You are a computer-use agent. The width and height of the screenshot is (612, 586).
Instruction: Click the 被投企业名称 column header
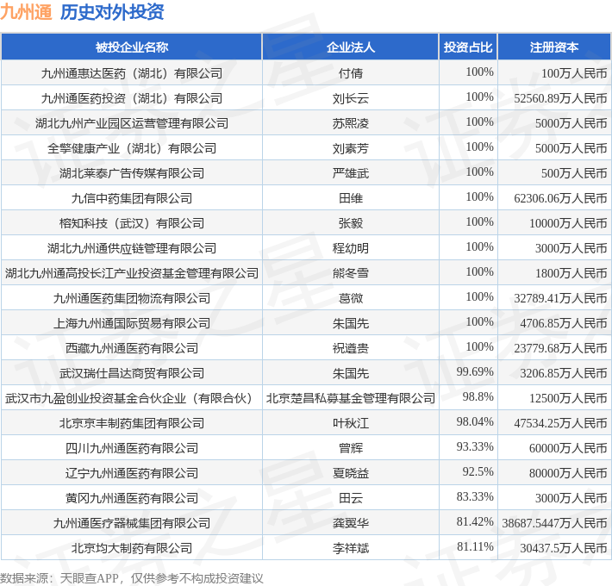132,47
